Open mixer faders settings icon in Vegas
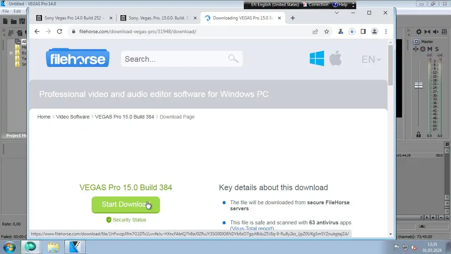 444,32
